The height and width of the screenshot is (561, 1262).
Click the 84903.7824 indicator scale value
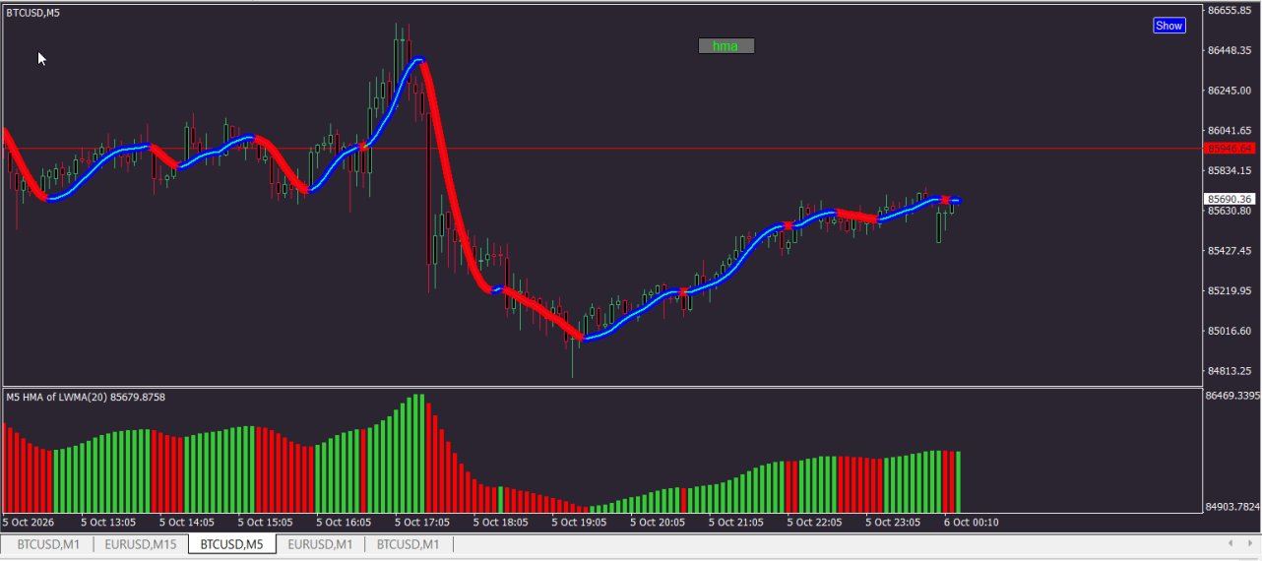click(x=1232, y=508)
